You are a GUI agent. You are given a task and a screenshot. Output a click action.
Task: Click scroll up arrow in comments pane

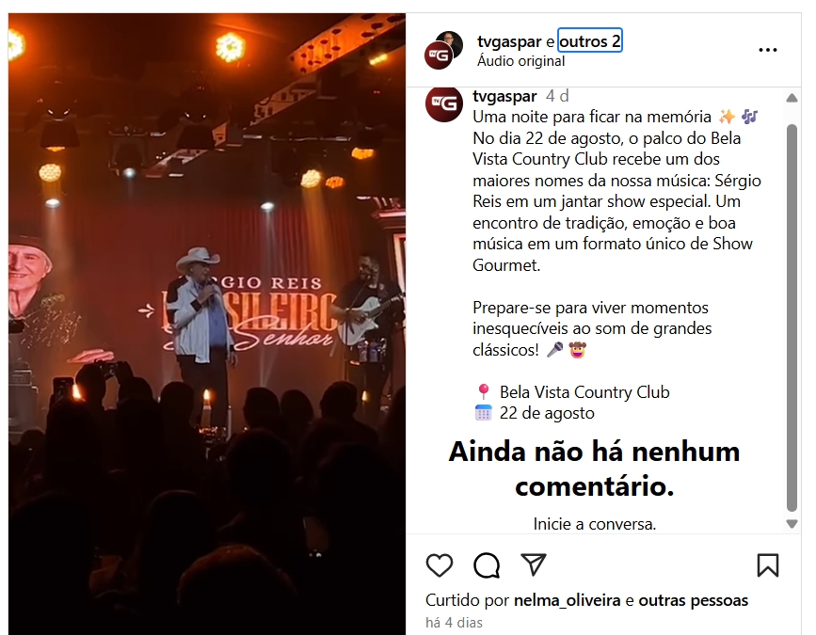792,98
